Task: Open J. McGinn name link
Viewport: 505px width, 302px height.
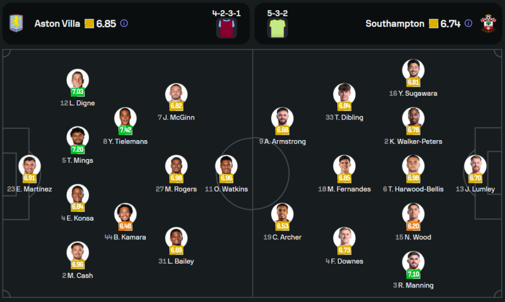Action: coord(179,117)
